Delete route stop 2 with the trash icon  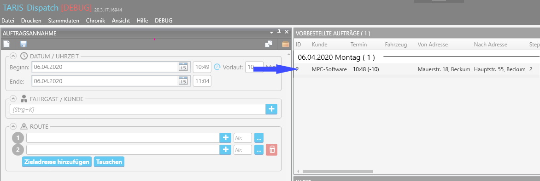click(x=272, y=150)
